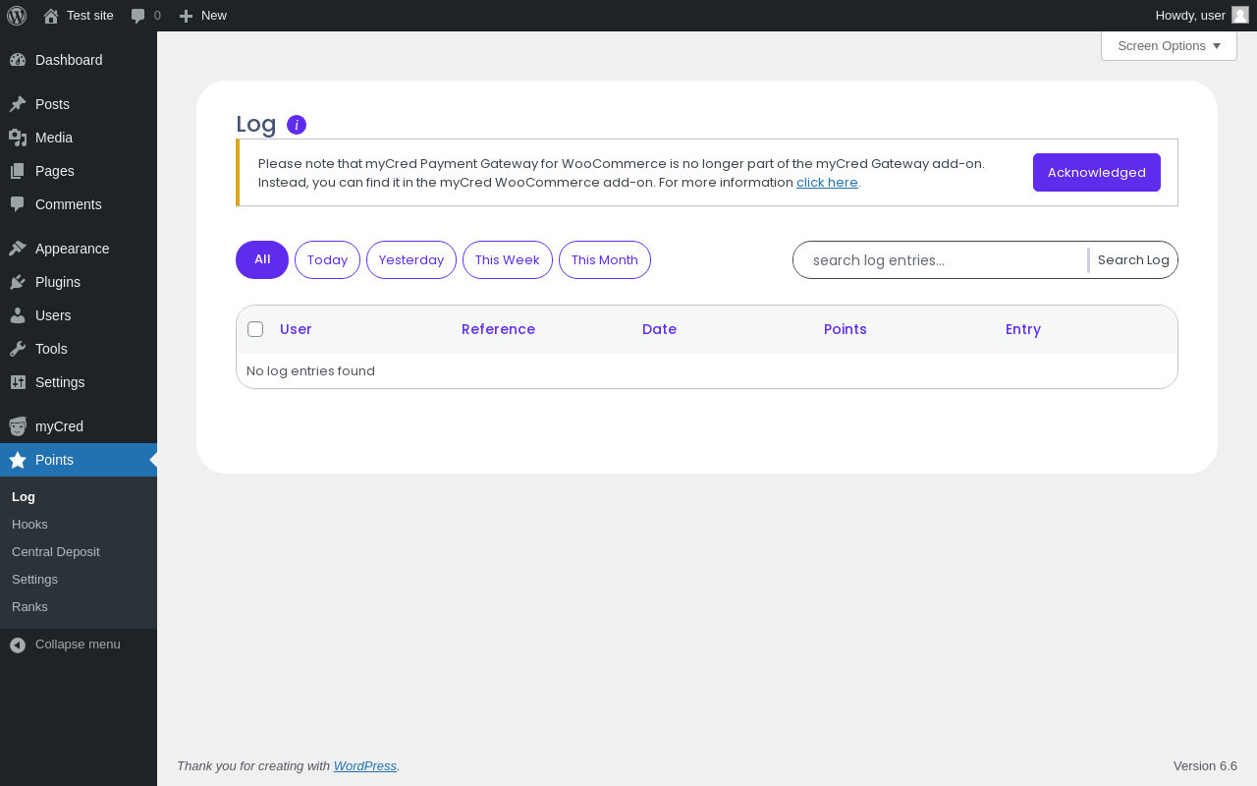Click the Plugins plug icon
The height and width of the screenshot is (786, 1257).
(18, 282)
